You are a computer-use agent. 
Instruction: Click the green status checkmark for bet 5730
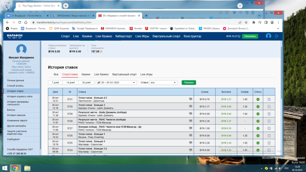tap(258, 107)
